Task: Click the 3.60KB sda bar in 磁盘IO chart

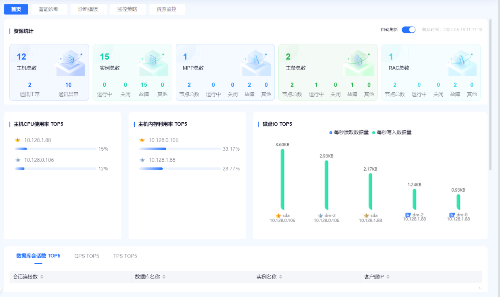Action: pos(283,179)
